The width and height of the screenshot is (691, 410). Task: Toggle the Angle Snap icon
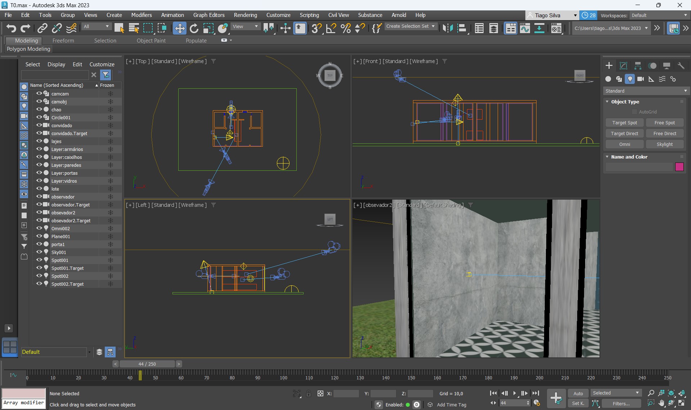pyautogui.click(x=331, y=28)
